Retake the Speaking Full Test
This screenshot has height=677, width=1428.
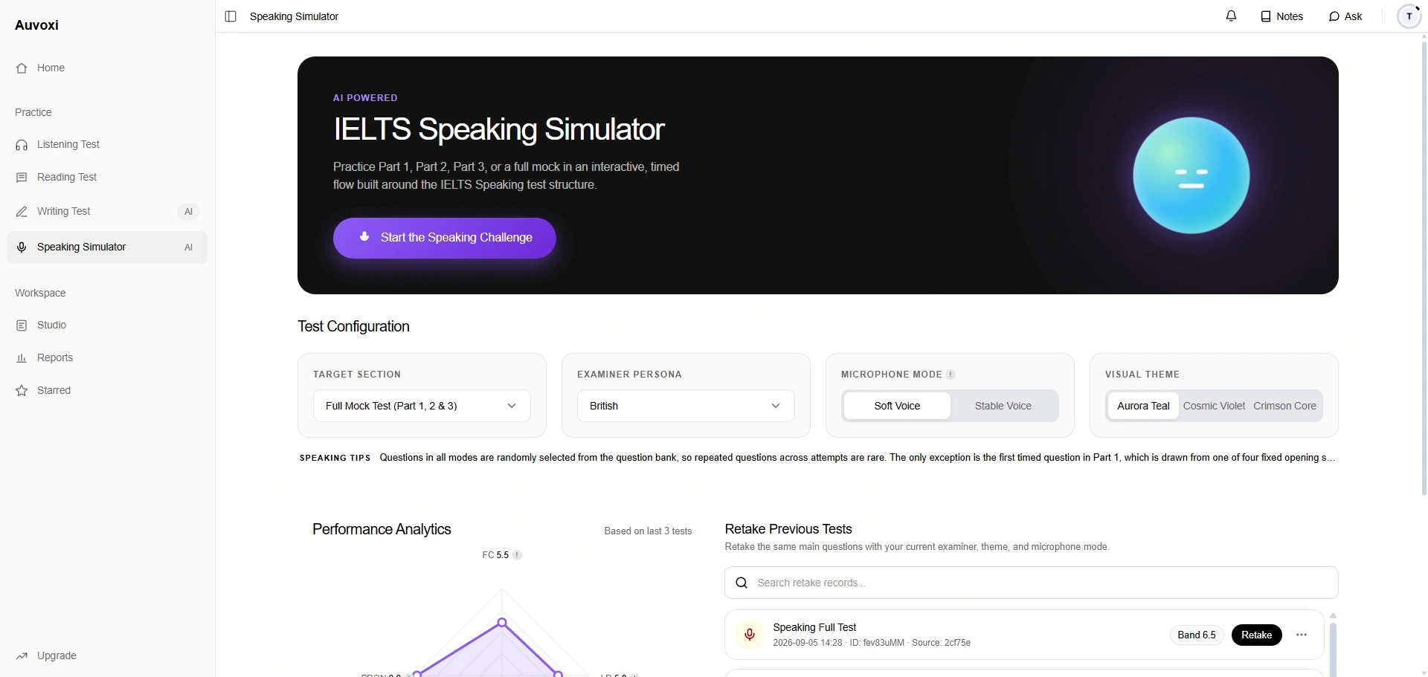point(1257,635)
